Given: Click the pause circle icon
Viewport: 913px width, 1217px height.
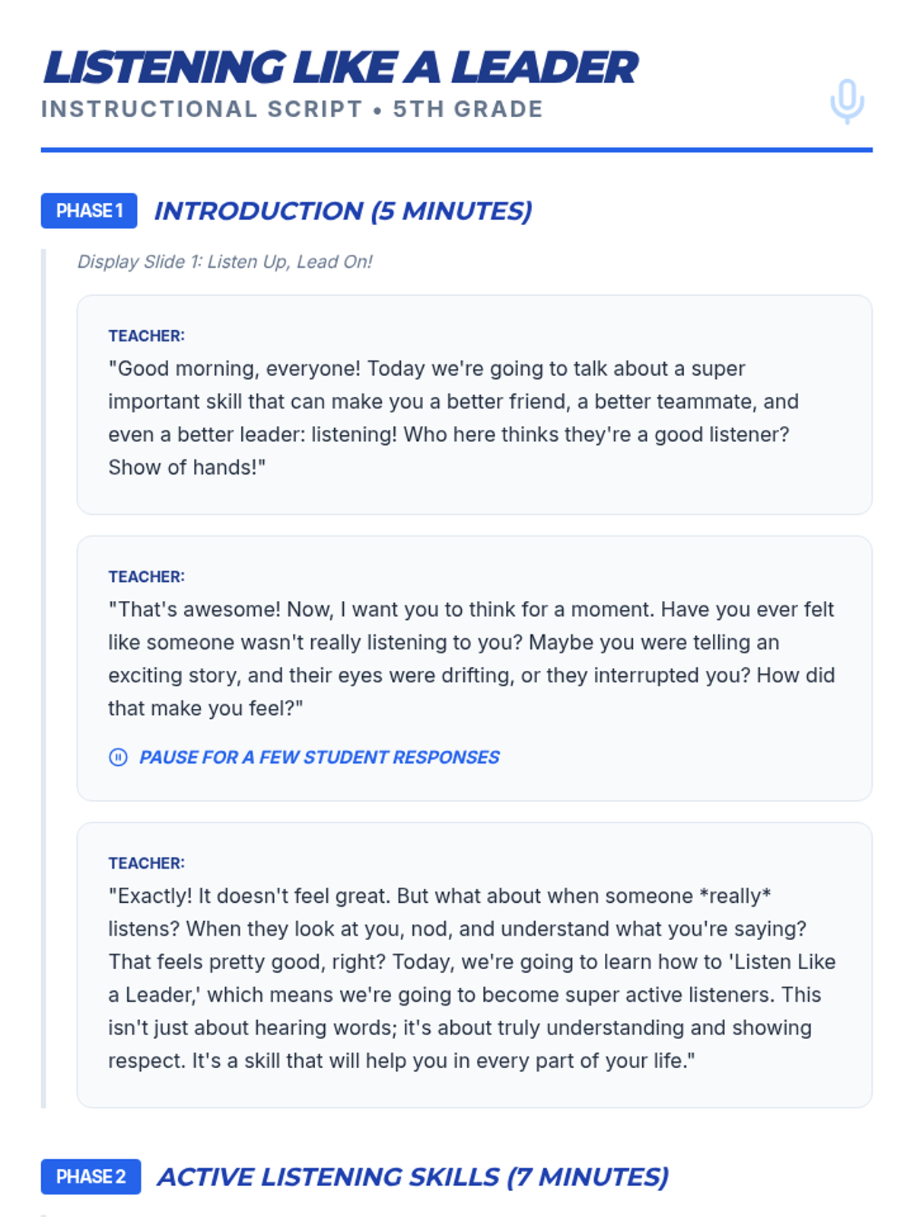Looking at the screenshot, I should (x=118, y=757).
